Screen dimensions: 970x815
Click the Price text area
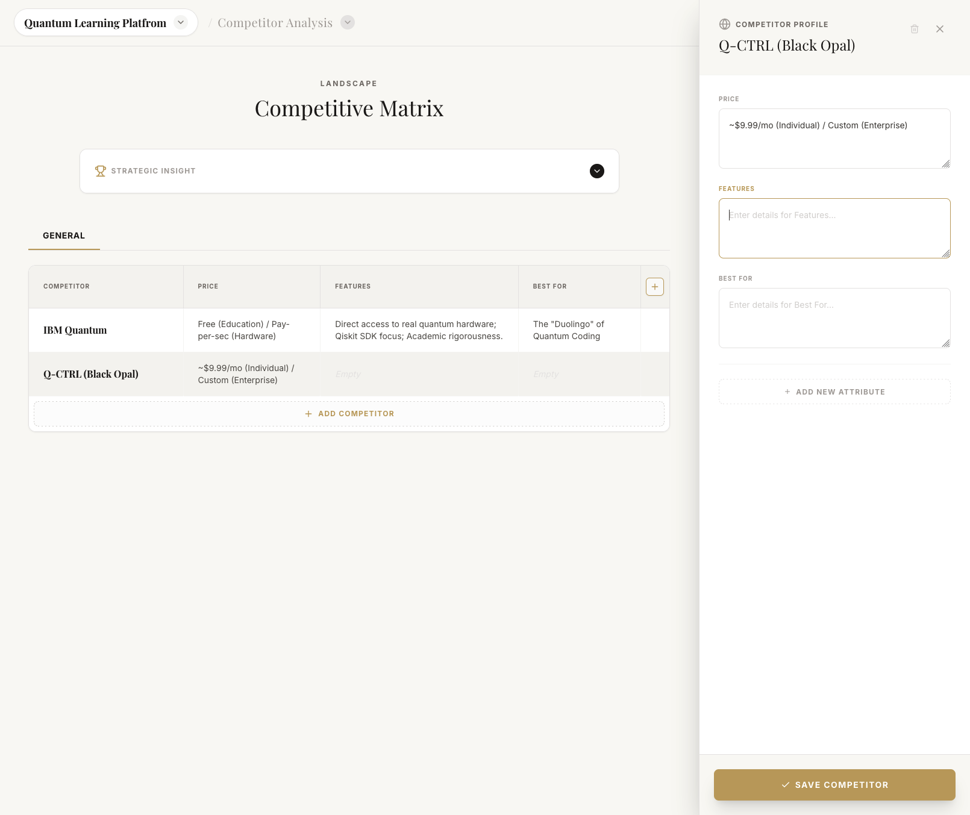pos(834,139)
